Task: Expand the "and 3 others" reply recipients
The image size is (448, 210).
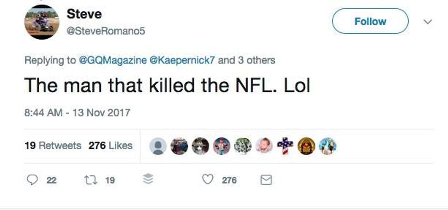Action: 246,60
